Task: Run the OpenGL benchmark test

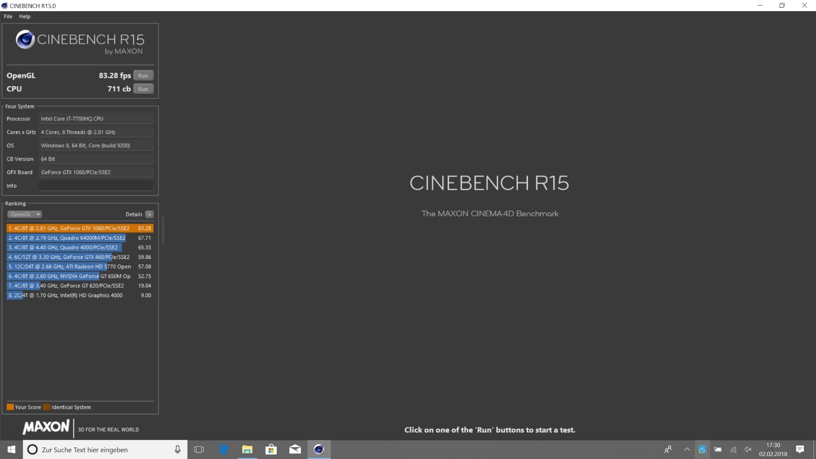Action: point(143,75)
